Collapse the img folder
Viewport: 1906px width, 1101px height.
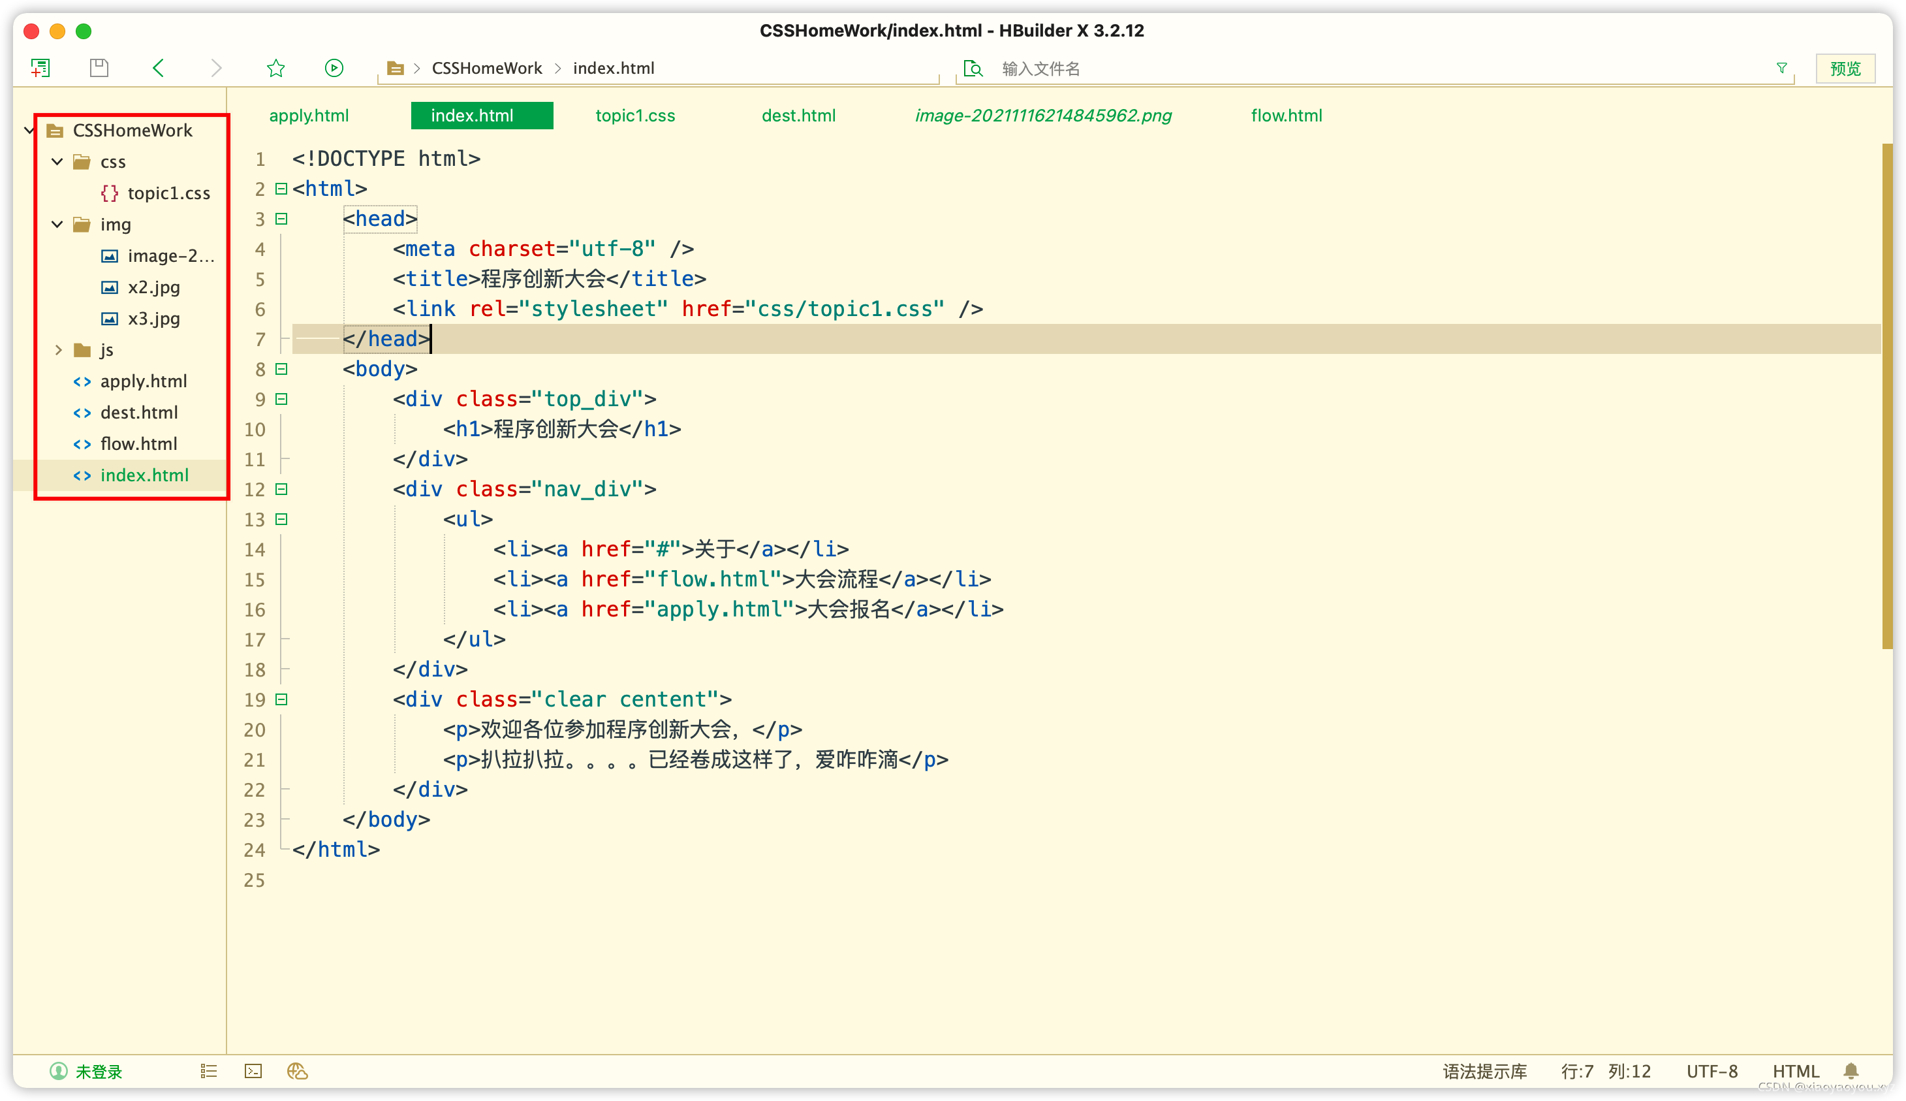click(57, 225)
